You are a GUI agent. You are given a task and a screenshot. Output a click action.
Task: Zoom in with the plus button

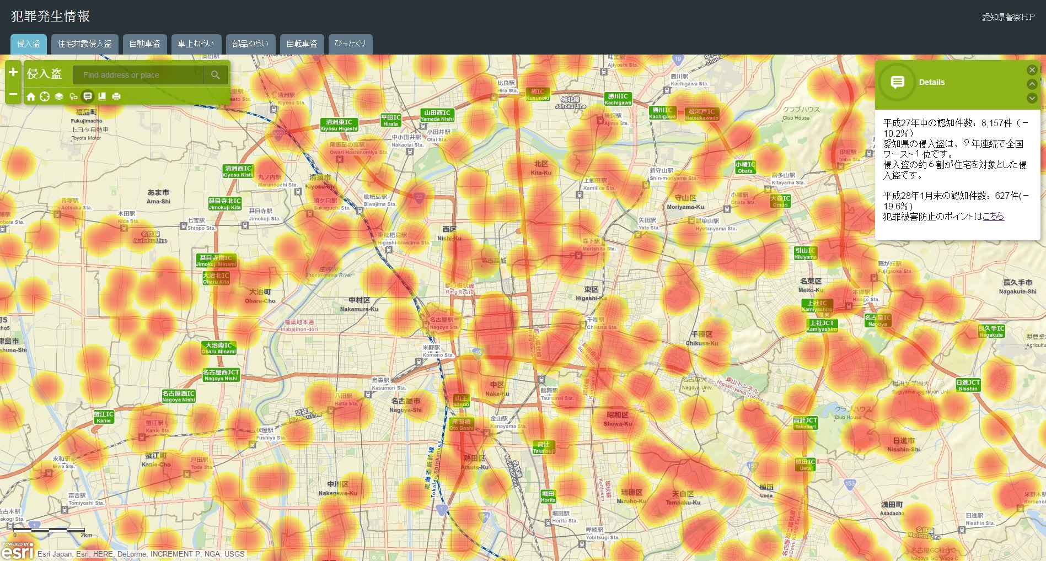click(x=13, y=72)
